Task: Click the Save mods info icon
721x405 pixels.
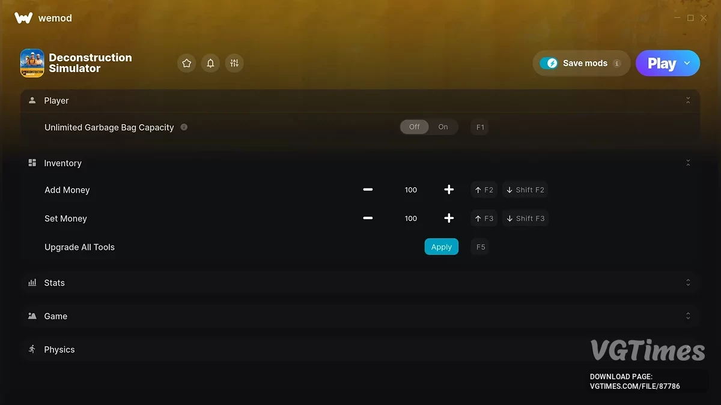Action: coord(616,63)
